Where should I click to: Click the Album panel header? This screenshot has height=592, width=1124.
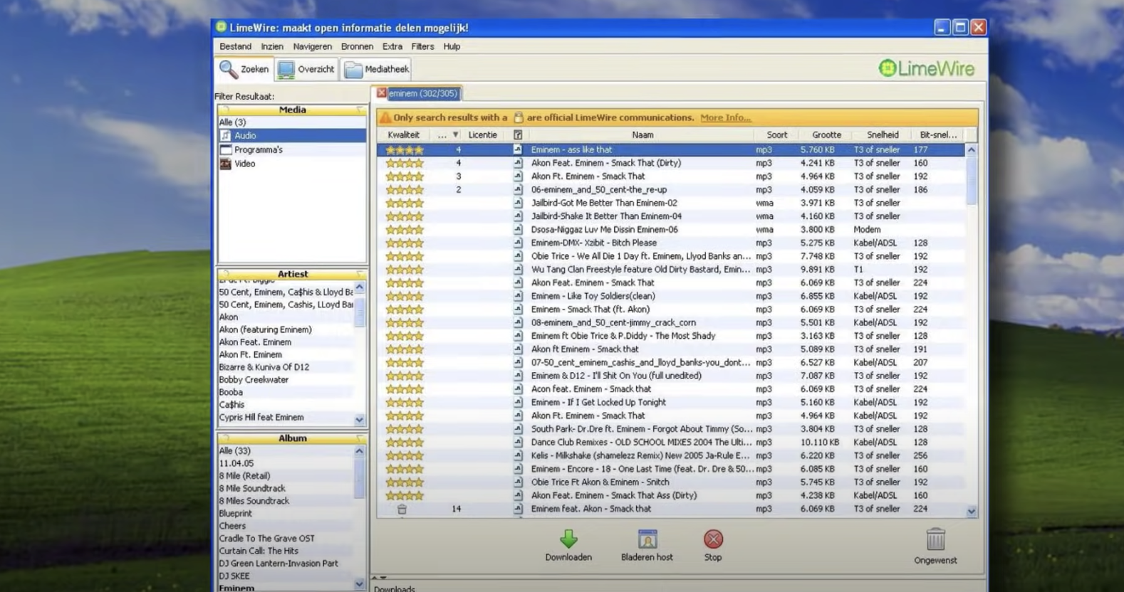click(x=292, y=438)
